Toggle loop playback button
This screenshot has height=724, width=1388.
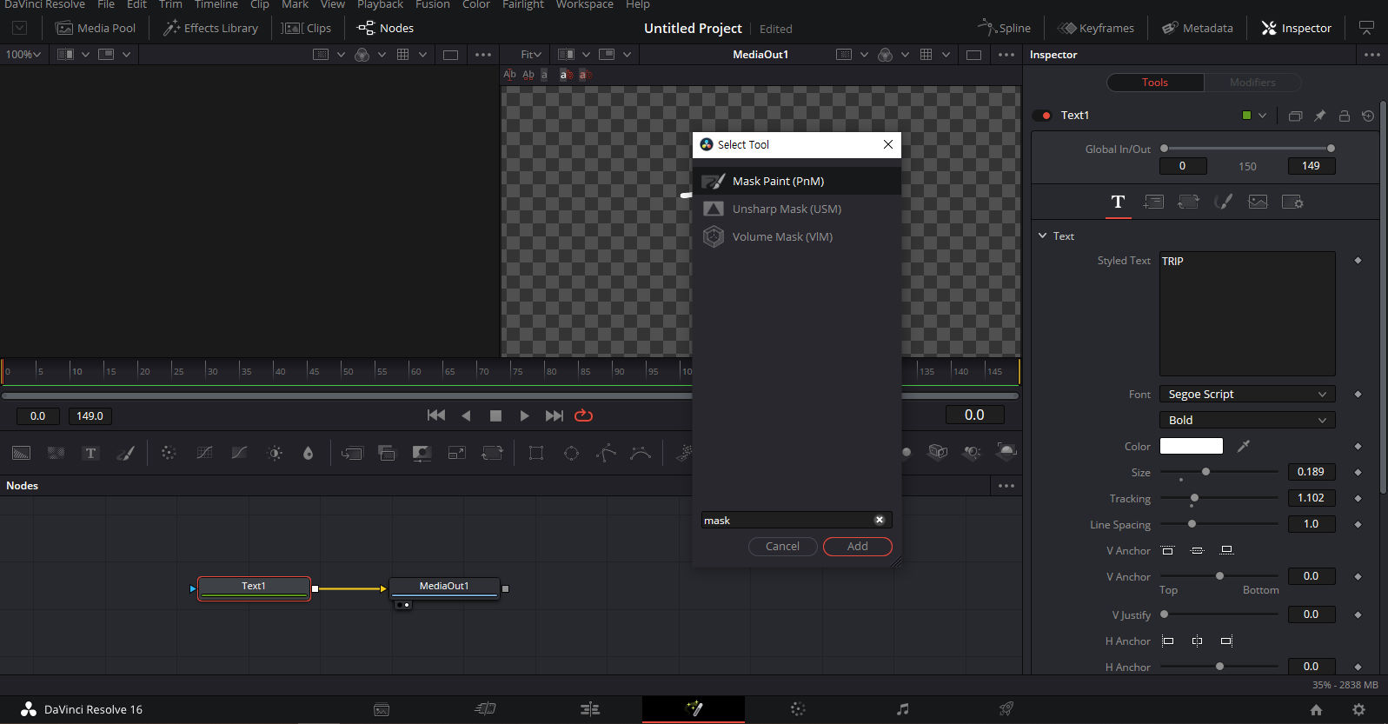tap(584, 415)
